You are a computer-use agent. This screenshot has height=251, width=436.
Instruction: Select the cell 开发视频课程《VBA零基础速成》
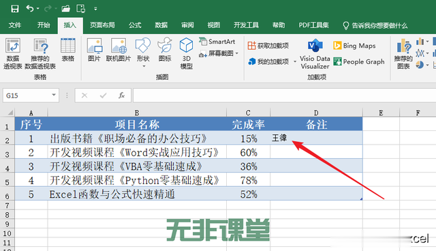tap(137, 166)
